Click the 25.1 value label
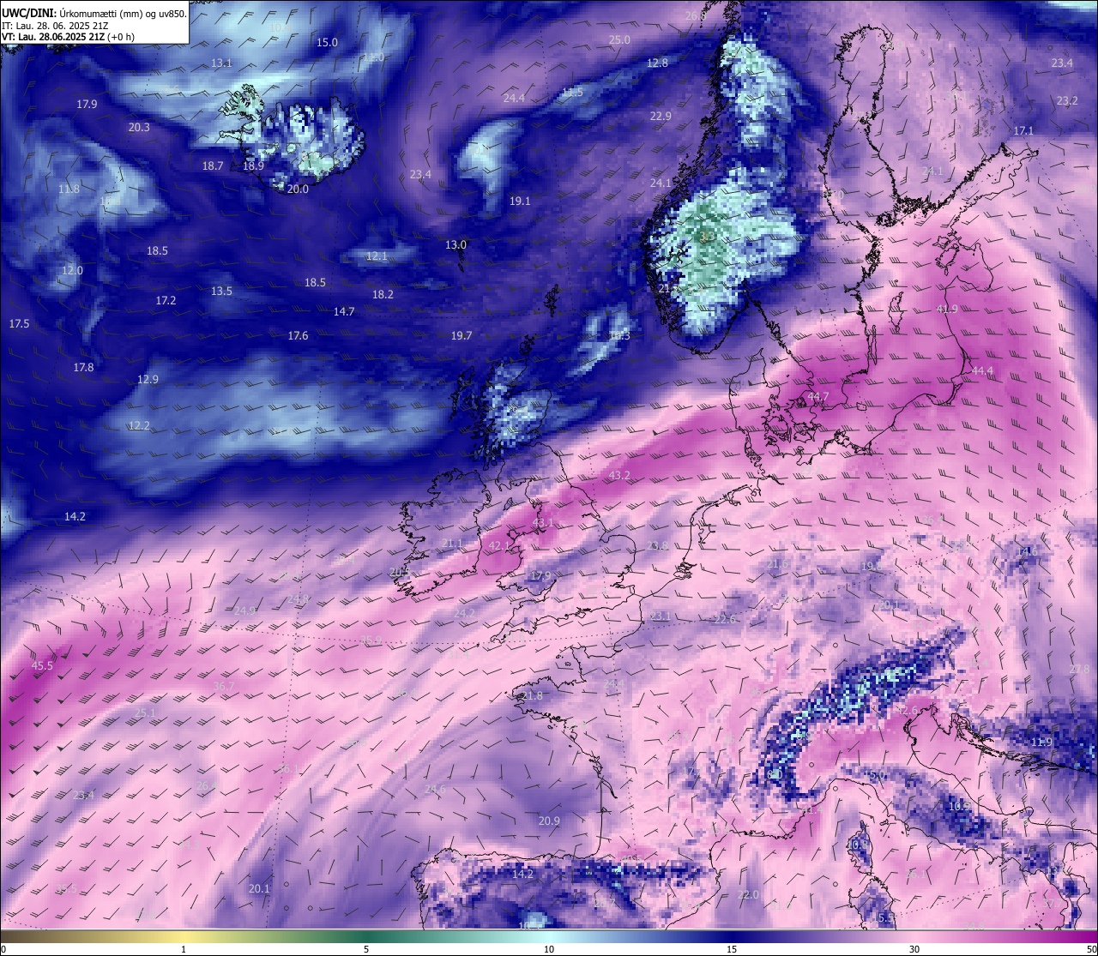Viewport: 1098px width, 956px height. [x=145, y=712]
